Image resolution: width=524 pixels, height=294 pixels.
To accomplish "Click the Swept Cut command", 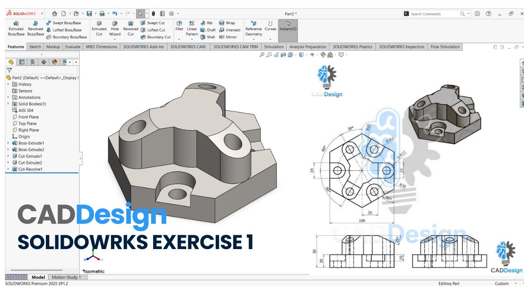I will (153, 23).
